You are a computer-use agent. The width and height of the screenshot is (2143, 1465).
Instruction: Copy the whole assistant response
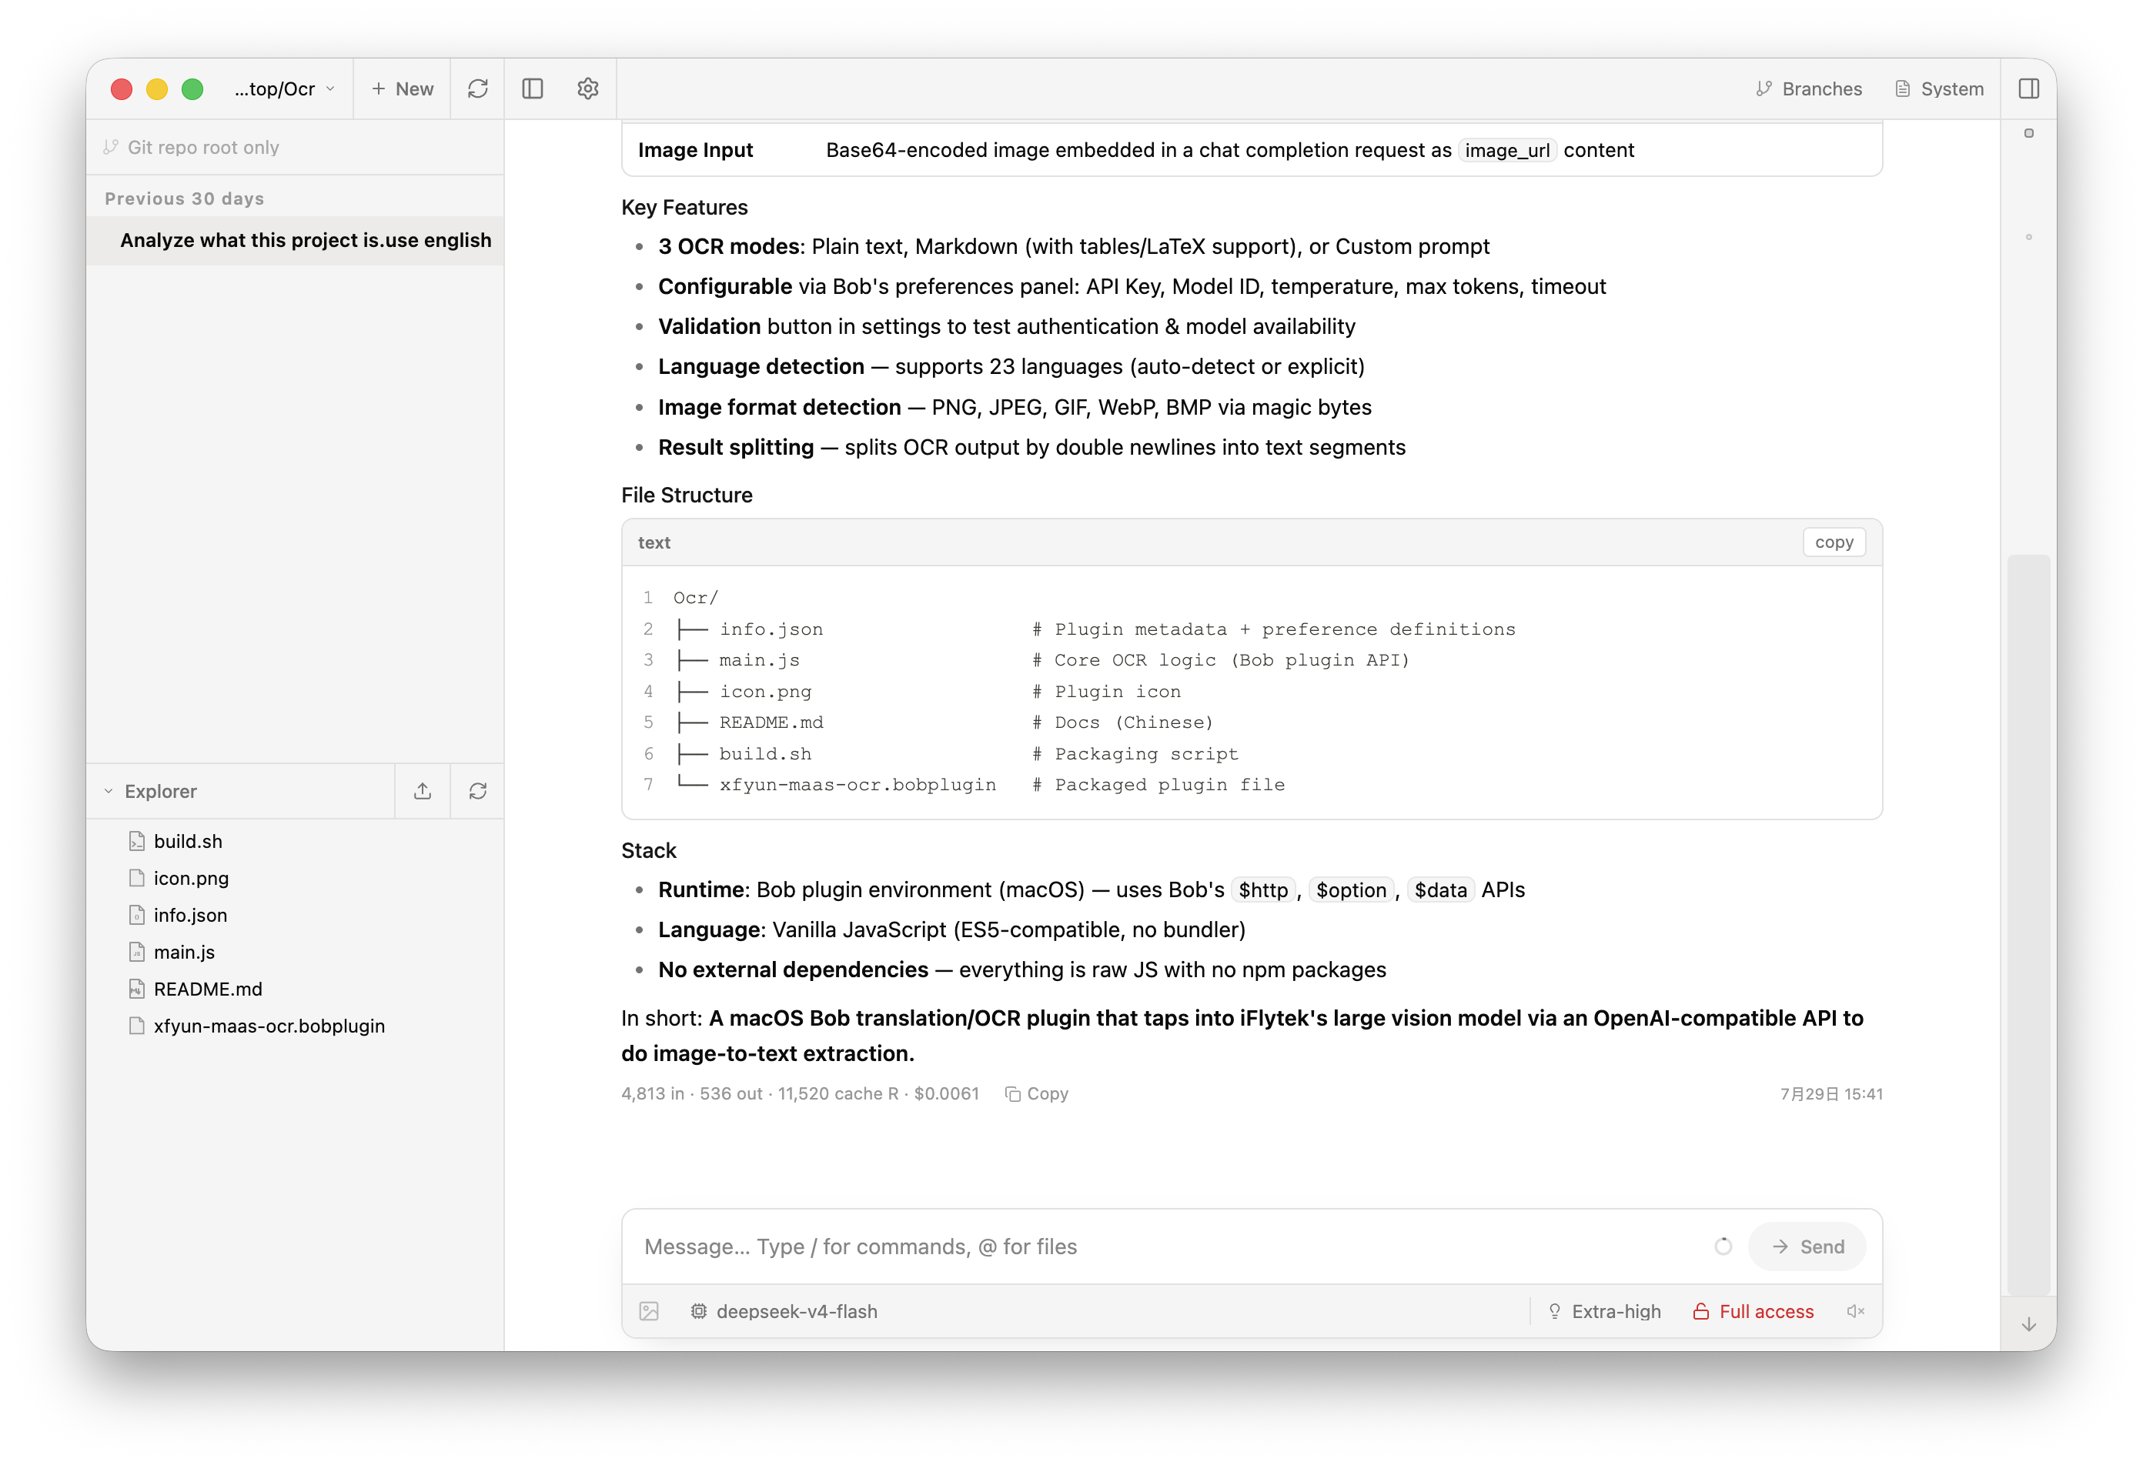pos(1036,1093)
